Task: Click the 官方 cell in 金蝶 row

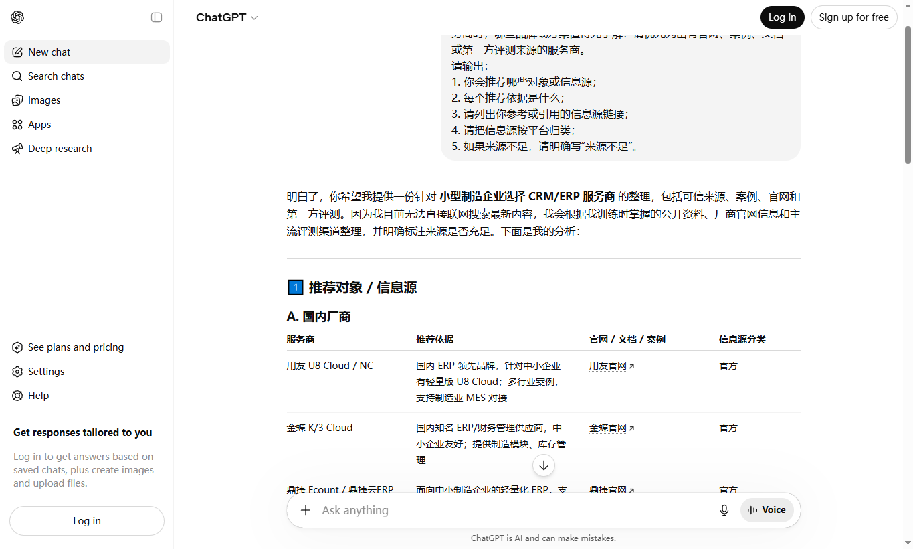Action: 728,428
